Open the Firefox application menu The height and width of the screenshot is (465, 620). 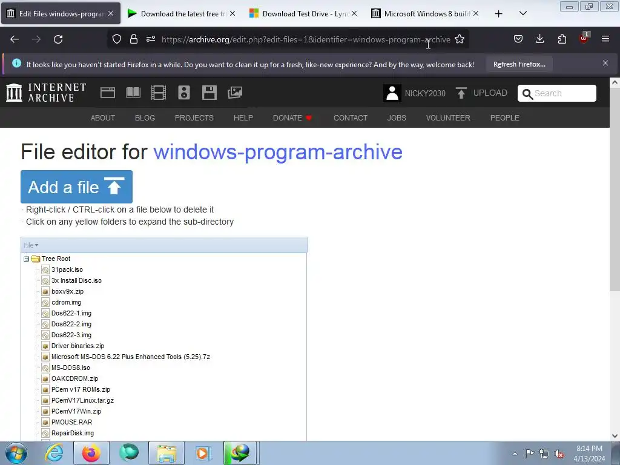click(x=605, y=39)
